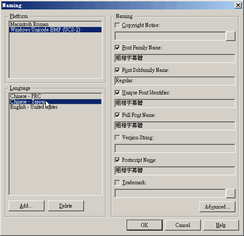Open Copyright Notice ellipsis editor button
Screen dimensions: 244x236
pyautogui.click(x=231, y=36)
